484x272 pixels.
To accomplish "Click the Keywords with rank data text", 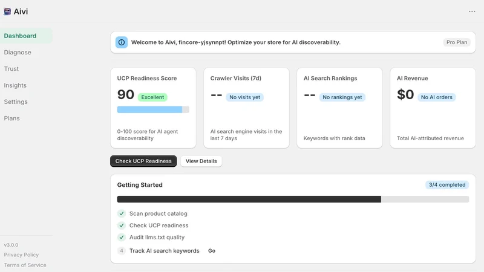I will (x=335, y=138).
